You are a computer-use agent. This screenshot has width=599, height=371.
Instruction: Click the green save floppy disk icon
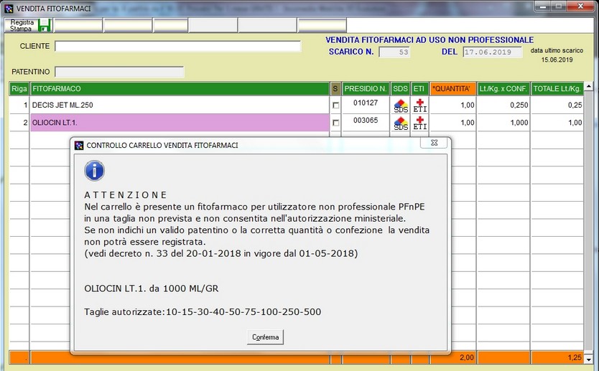(x=45, y=26)
